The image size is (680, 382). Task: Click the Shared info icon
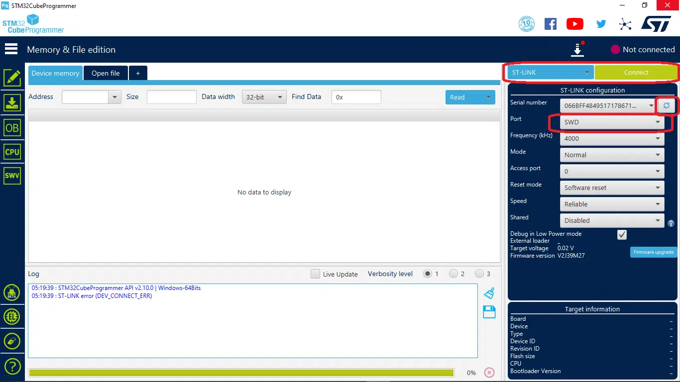(671, 223)
